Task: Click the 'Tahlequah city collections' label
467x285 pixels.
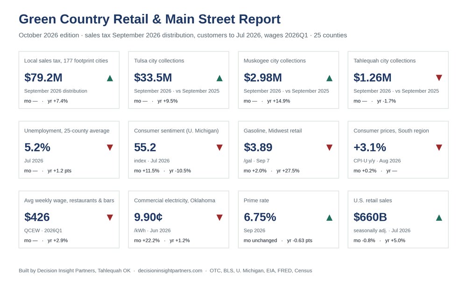Action: tap(384, 61)
